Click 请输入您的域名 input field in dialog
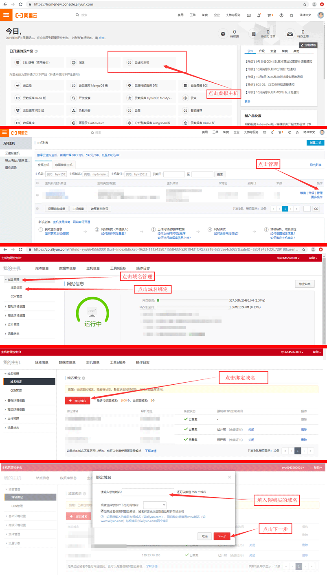327x575 pixels. 148,492
